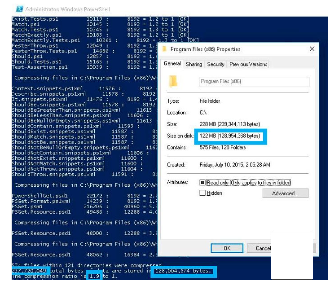Click the ShouldBeGreaterThan.snippets.ps1xml line

(x=84, y=110)
